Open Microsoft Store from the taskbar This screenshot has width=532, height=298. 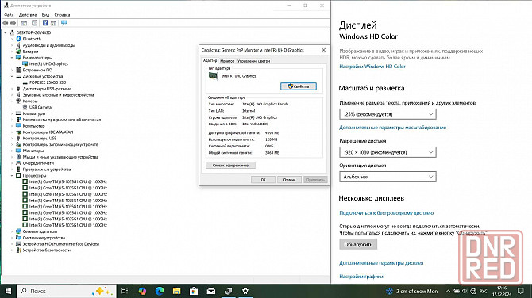click(x=194, y=291)
